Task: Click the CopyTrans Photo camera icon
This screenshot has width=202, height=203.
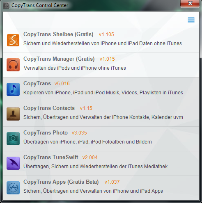Action: click(x=13, y=139)
